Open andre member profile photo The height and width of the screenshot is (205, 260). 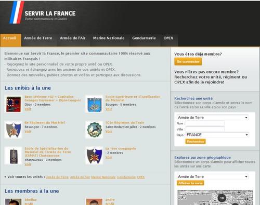coord(94,202)
